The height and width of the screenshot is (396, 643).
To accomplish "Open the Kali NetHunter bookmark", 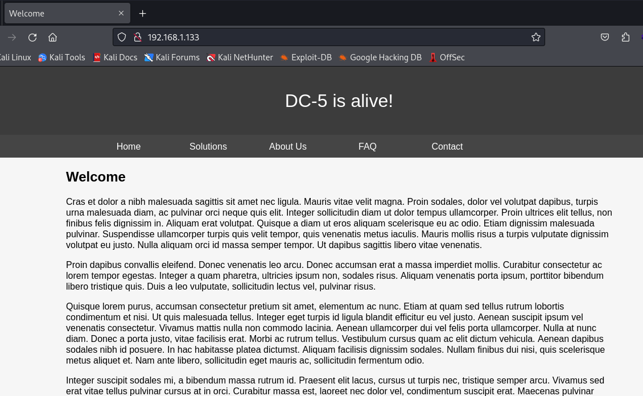I will click(x=240, y=57).
